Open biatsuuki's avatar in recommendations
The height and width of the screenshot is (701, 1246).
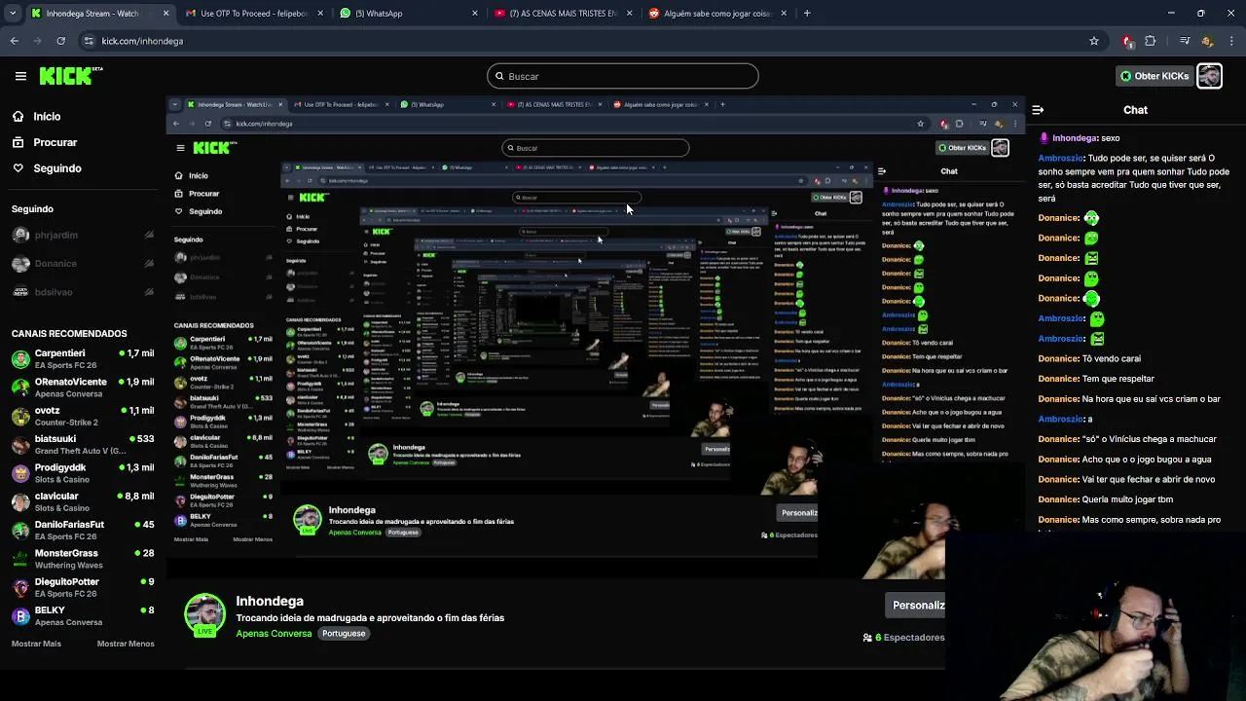coord(20,445)
